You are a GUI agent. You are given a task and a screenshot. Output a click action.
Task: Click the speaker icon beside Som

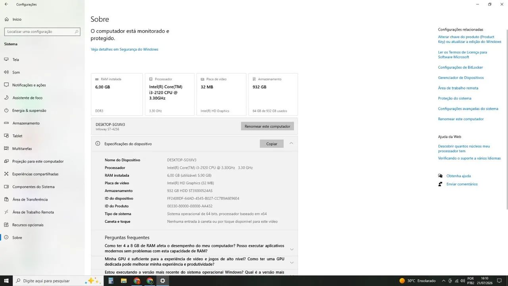click(6, 72)
